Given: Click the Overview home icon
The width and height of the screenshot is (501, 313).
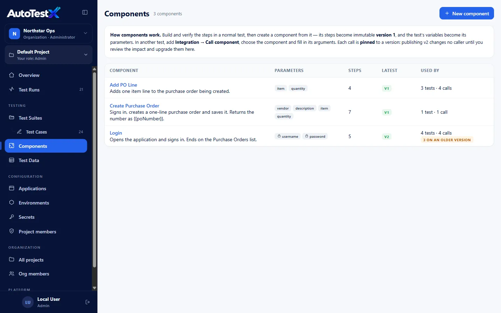Looking at the screenshot, I should 11,75.
